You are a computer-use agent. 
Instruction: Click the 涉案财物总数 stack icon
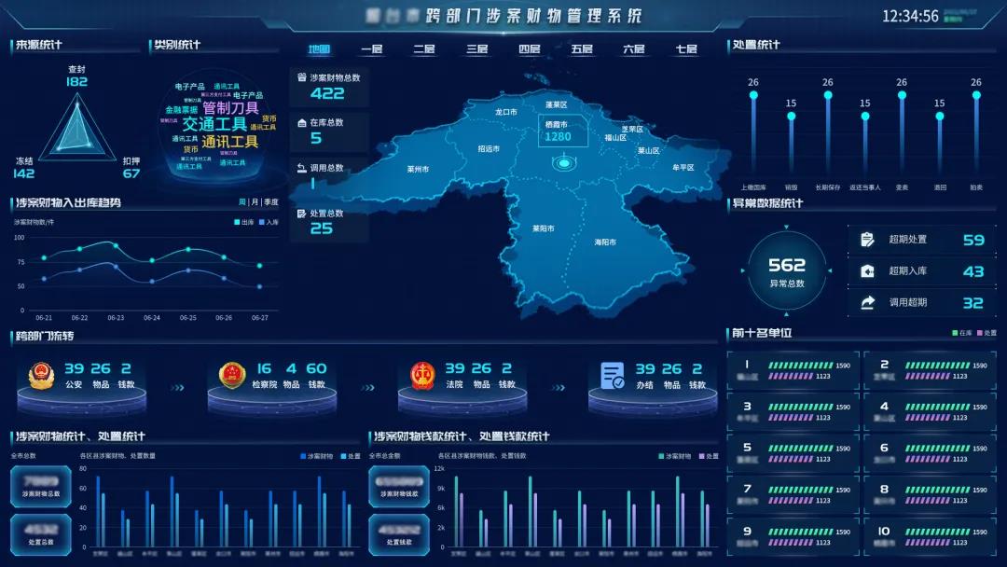(301, 77)
